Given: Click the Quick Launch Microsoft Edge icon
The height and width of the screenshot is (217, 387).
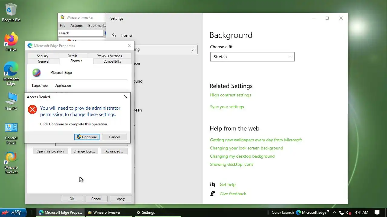Looking at the screenshot, I should (x=311, y=212).
